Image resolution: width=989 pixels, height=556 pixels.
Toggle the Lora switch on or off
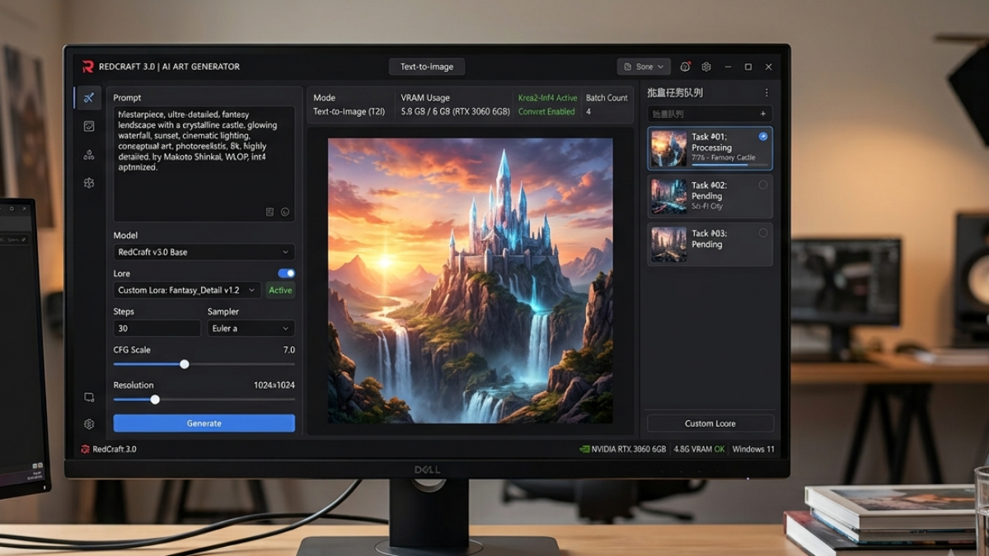tap(286, 273)
